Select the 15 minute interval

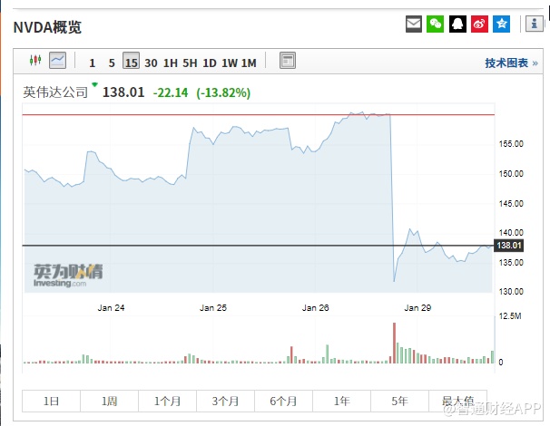132,61
